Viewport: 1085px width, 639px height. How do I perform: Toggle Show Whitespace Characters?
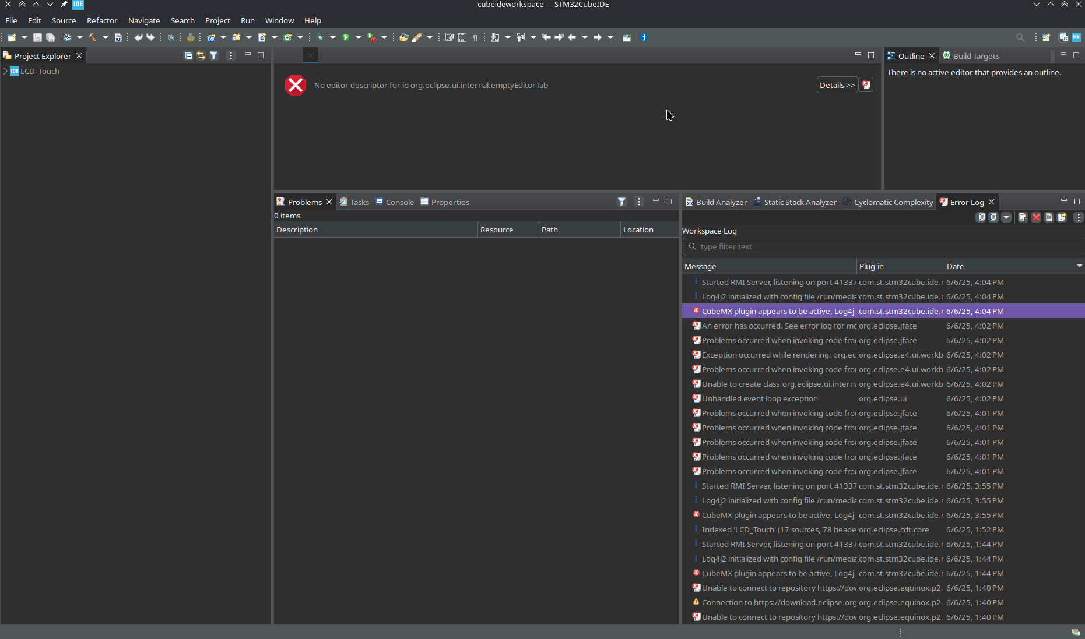click(x=475, y=37)
